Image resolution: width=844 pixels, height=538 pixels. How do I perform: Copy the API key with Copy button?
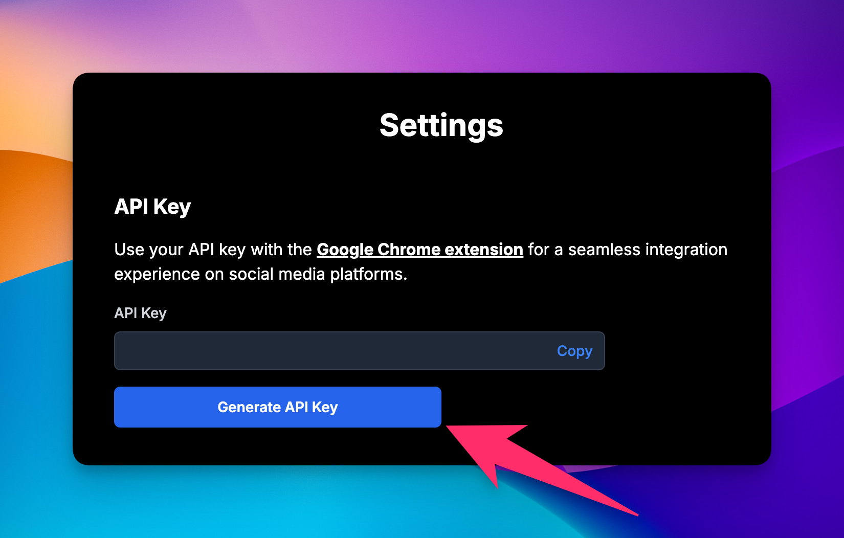(x=574, y=351)
